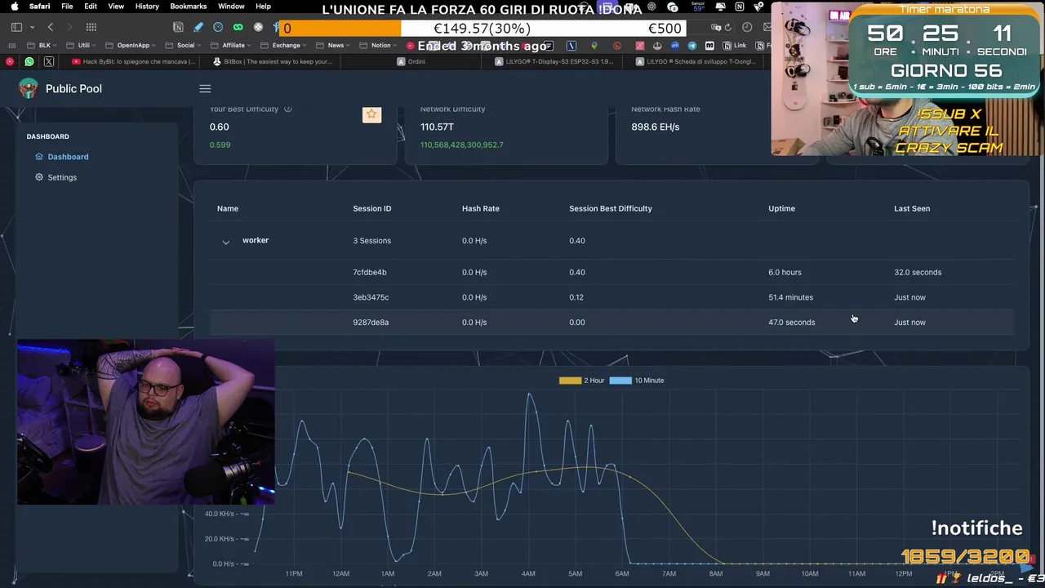Image resolution: width=1045 pixels, height=588 pixels.
Task: Toggle the Safari sidebar button
Action: tap(16, 27)
